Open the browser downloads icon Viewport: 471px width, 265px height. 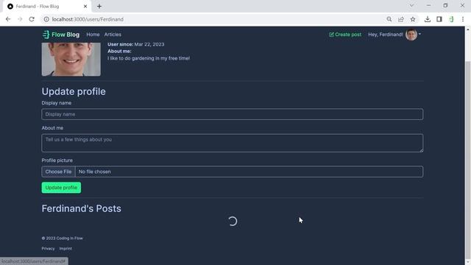427,19
